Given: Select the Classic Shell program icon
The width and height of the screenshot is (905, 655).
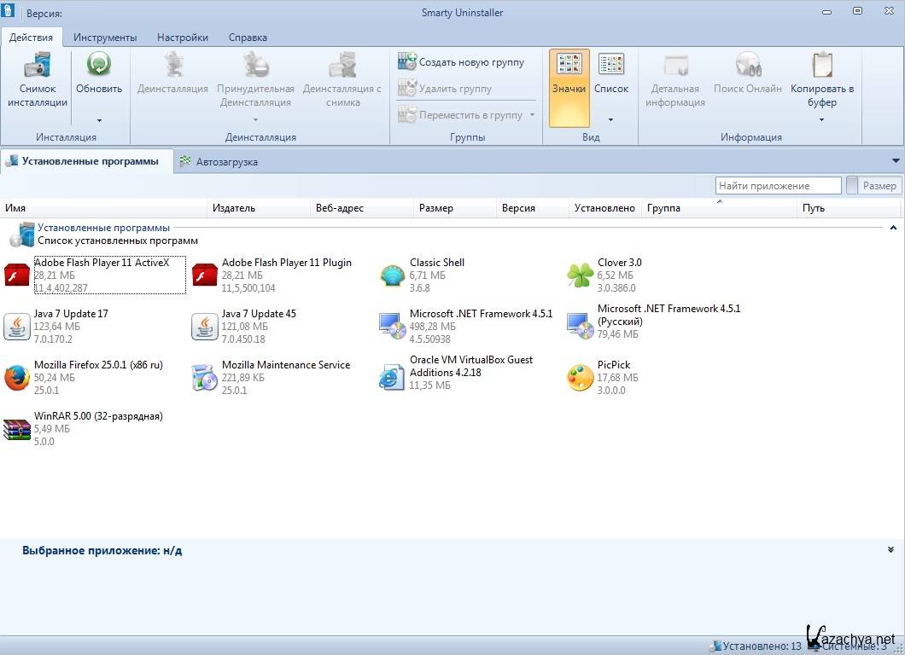Looking at the screenshot, I should [393, 275].
